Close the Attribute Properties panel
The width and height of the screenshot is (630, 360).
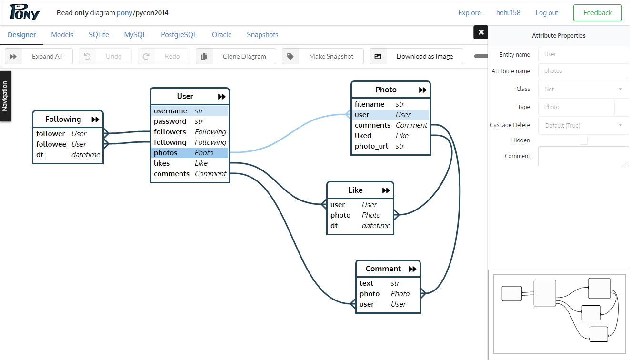click(x=481, y=32)
